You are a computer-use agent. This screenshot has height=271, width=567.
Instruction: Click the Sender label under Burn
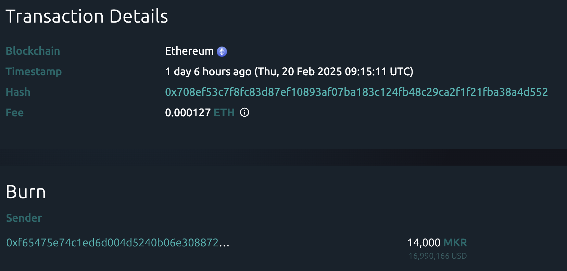24,218
